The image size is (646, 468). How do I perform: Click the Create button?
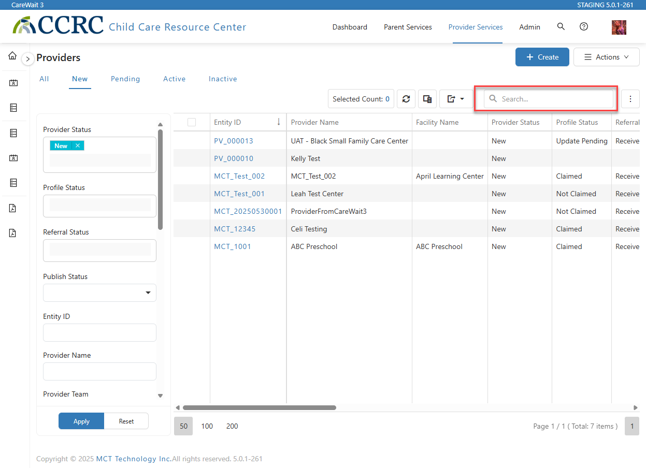click(542, 57)
